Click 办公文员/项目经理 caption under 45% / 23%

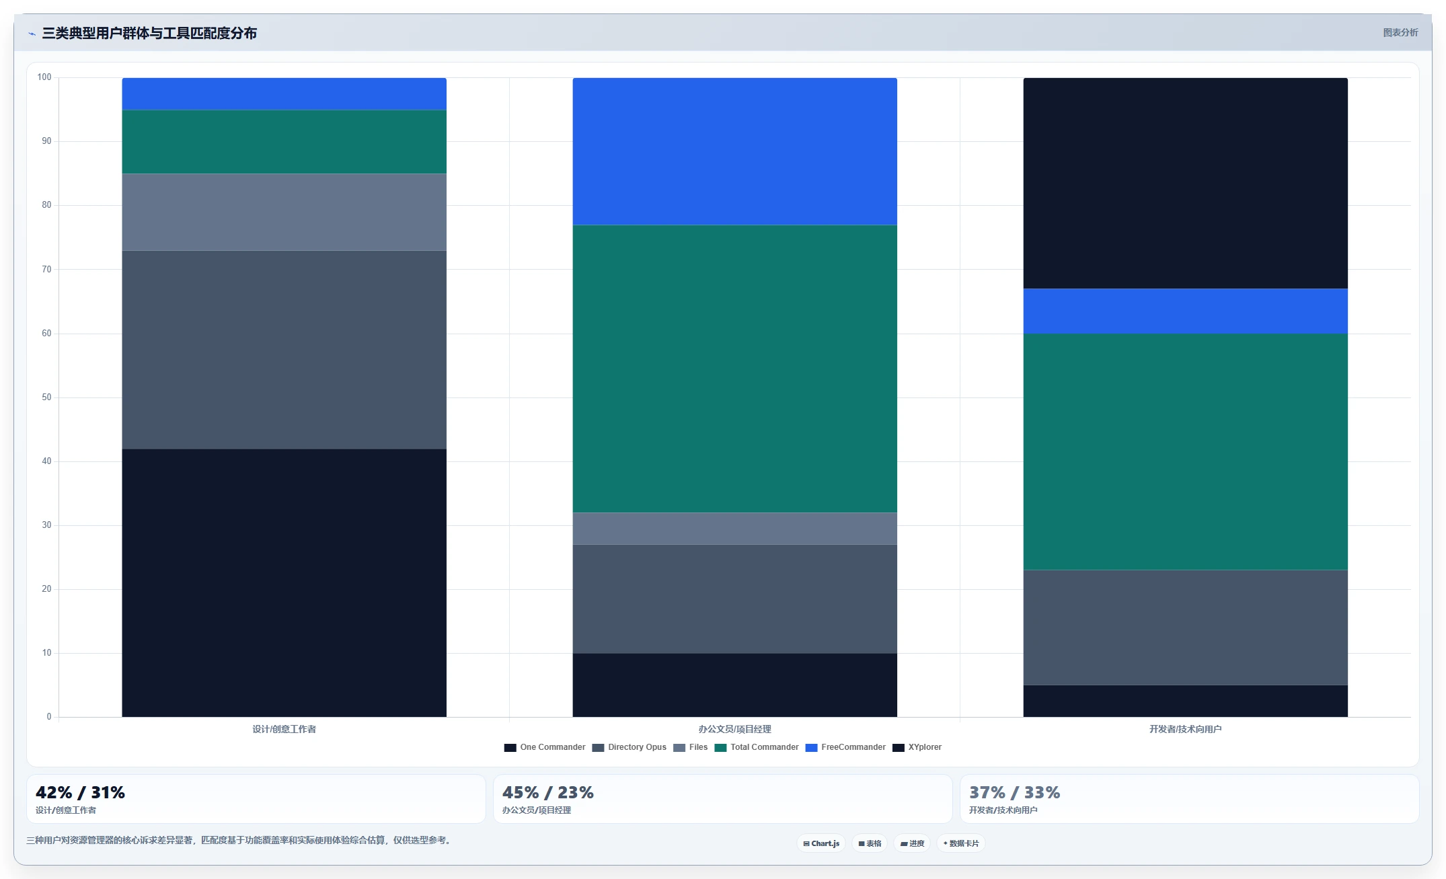537,810
